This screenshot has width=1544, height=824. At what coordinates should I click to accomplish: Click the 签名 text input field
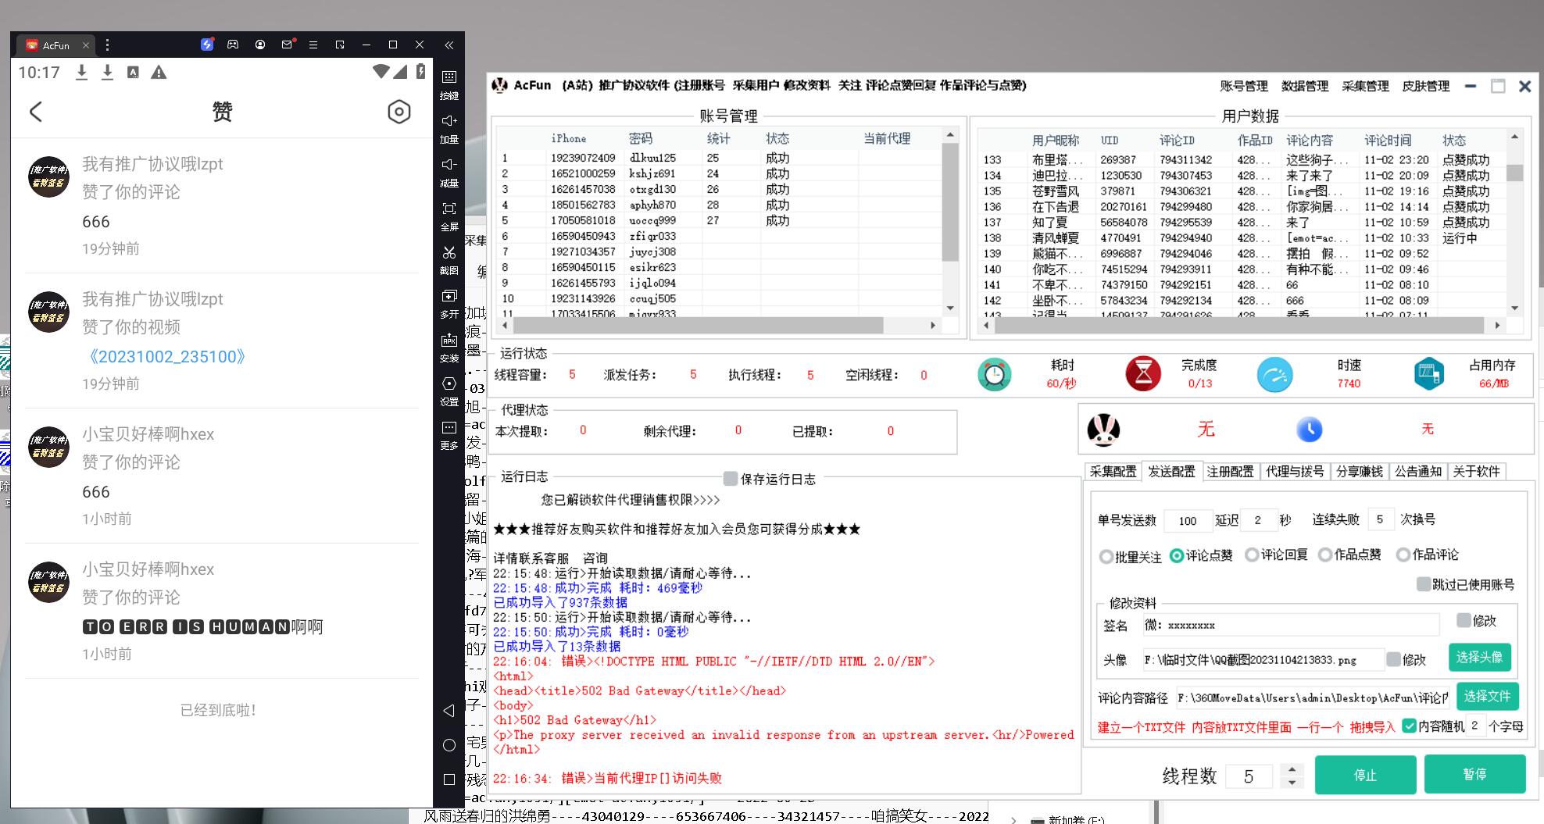coord(1289,625)
